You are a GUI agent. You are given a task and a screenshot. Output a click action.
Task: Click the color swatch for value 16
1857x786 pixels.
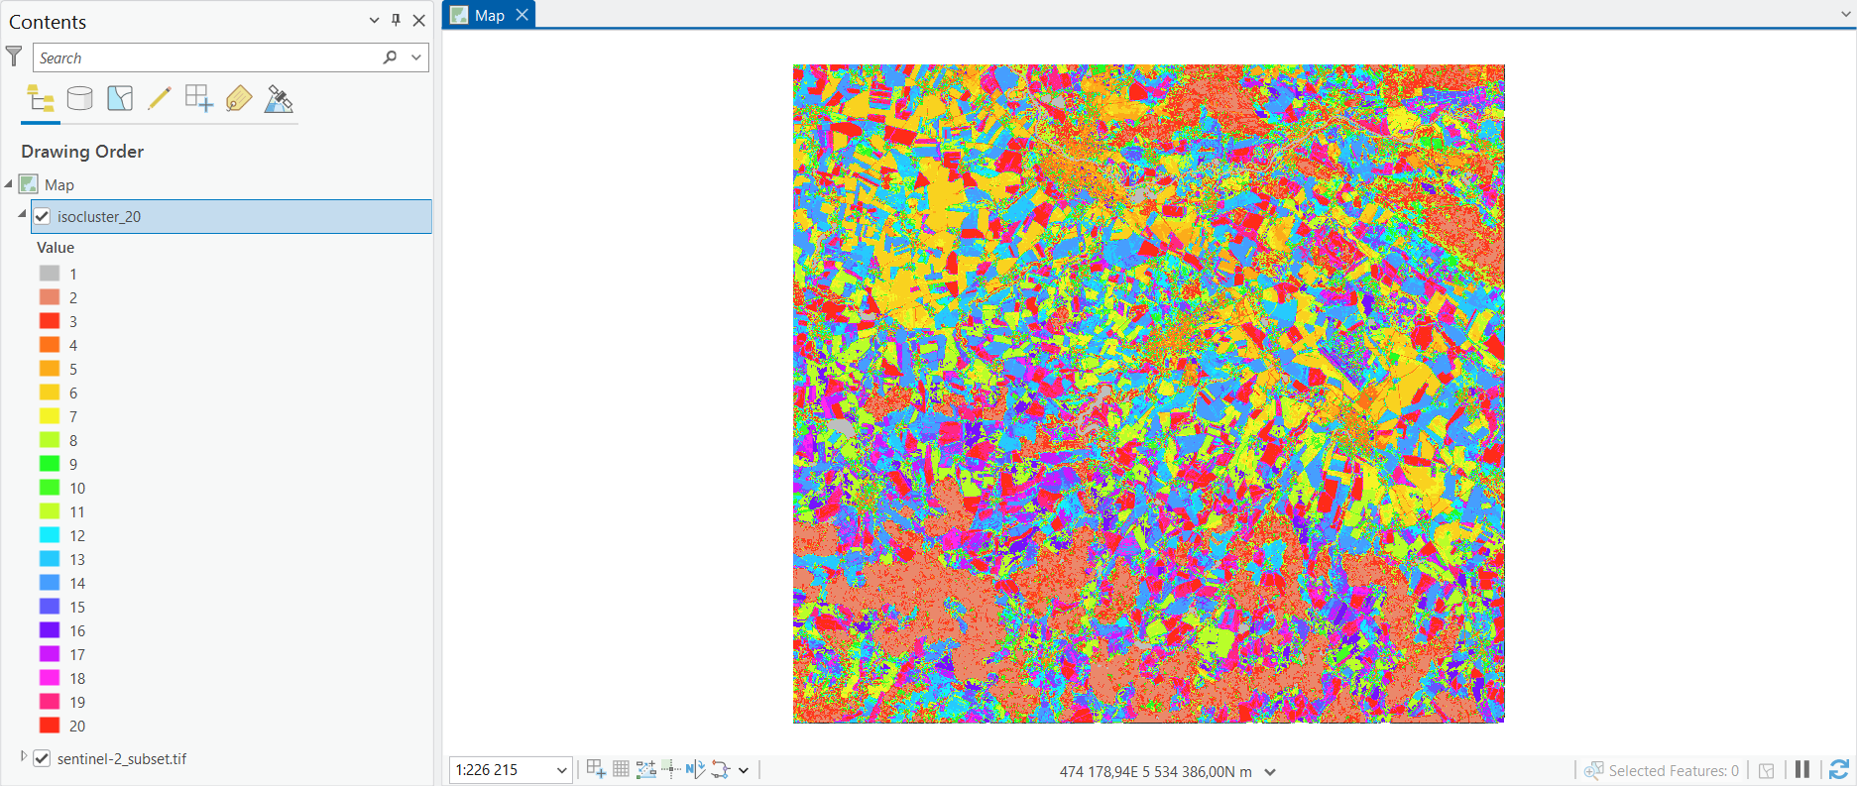point(50,630)
